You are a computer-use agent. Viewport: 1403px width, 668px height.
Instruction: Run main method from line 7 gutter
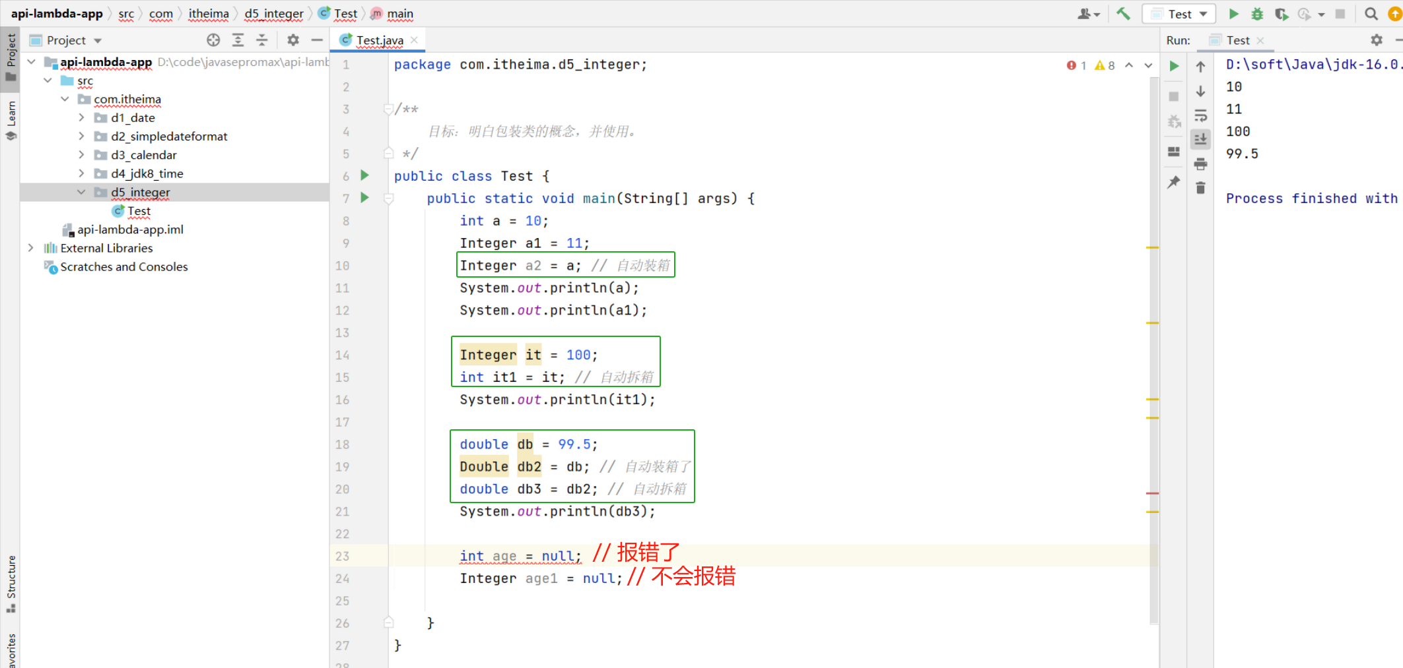tap(364, 198)
